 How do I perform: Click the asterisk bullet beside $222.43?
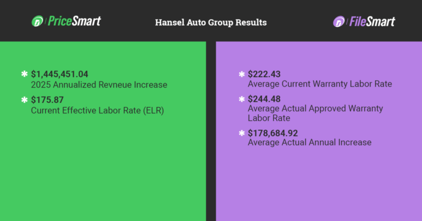pos(241,74)
